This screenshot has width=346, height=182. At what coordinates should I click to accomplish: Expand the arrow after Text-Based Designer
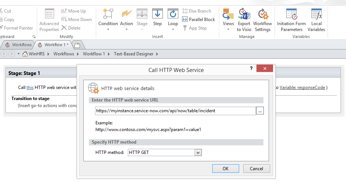(157, 54)
